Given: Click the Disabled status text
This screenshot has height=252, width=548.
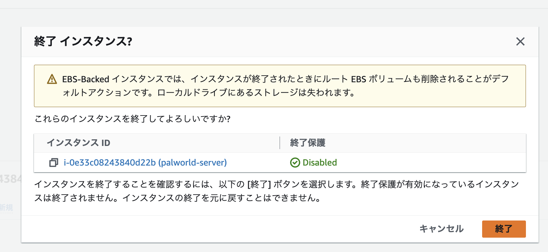Looking at the screenshot, I should [x=320, y=163].
